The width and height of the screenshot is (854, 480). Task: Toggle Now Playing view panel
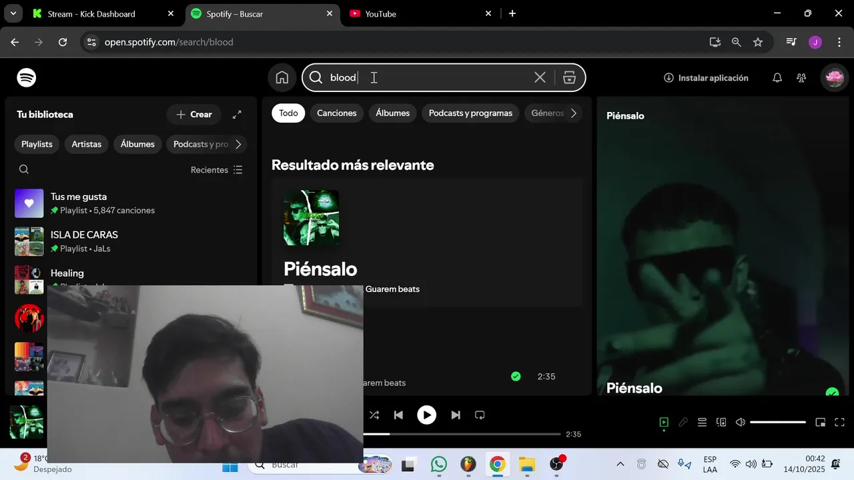pyautogui.click(x=664, y=422)
